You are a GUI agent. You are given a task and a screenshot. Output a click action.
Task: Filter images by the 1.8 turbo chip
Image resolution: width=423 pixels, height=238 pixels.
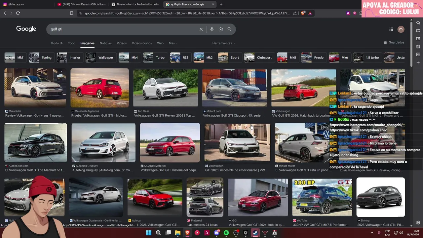click(x=367, y=58)
